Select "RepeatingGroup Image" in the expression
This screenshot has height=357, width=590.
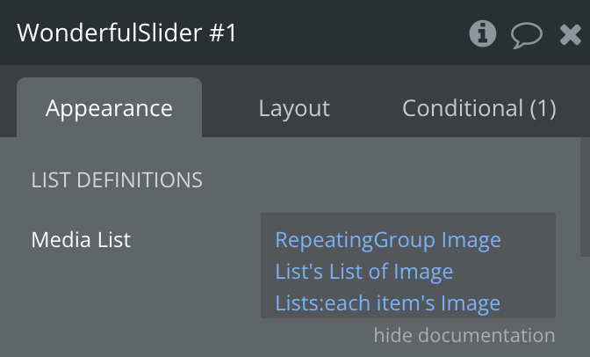point(388,240)
